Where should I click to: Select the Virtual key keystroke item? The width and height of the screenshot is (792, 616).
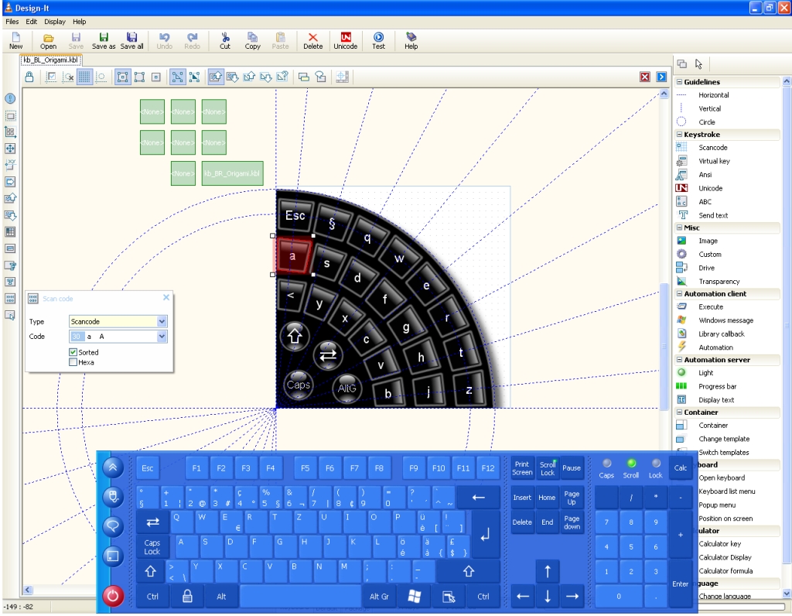pyautogui.click(x=714, y=161)
